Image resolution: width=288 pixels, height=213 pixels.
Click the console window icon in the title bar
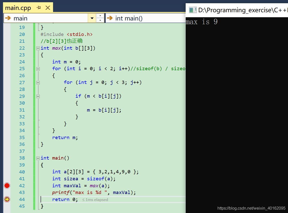[193, 10]
